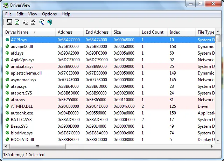Click the DriverView app icon in title bar
This screenshot has height=161, width=224.
pyautogui.click(x=6, y=6)
